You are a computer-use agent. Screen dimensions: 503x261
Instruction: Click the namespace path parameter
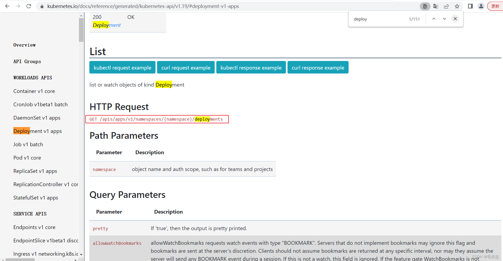tap(104, 169)
